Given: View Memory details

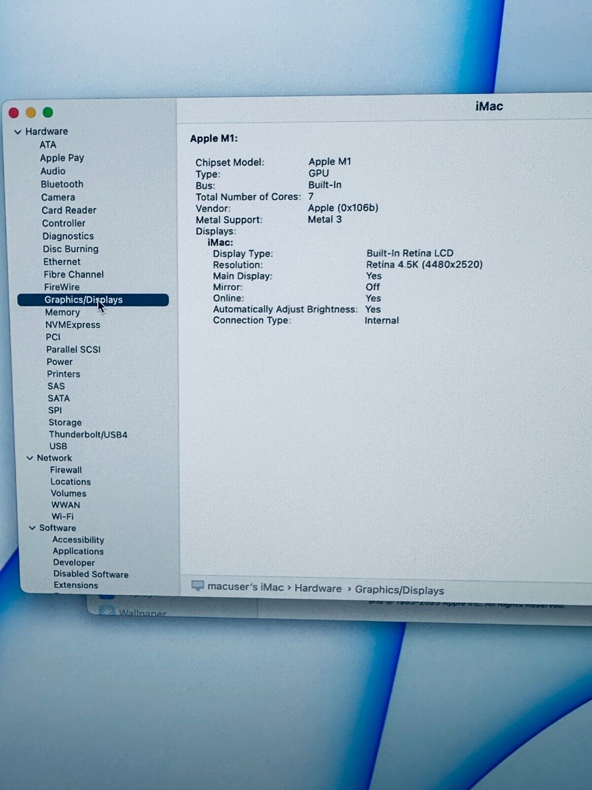Looking at the screenshot, I should pyautogui.click(x=62, y=312).
